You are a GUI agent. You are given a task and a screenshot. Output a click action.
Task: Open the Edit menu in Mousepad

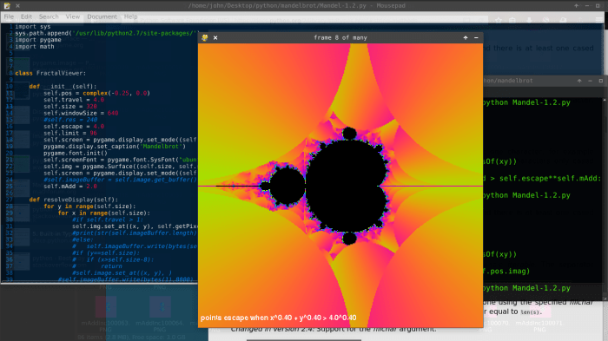26,16
